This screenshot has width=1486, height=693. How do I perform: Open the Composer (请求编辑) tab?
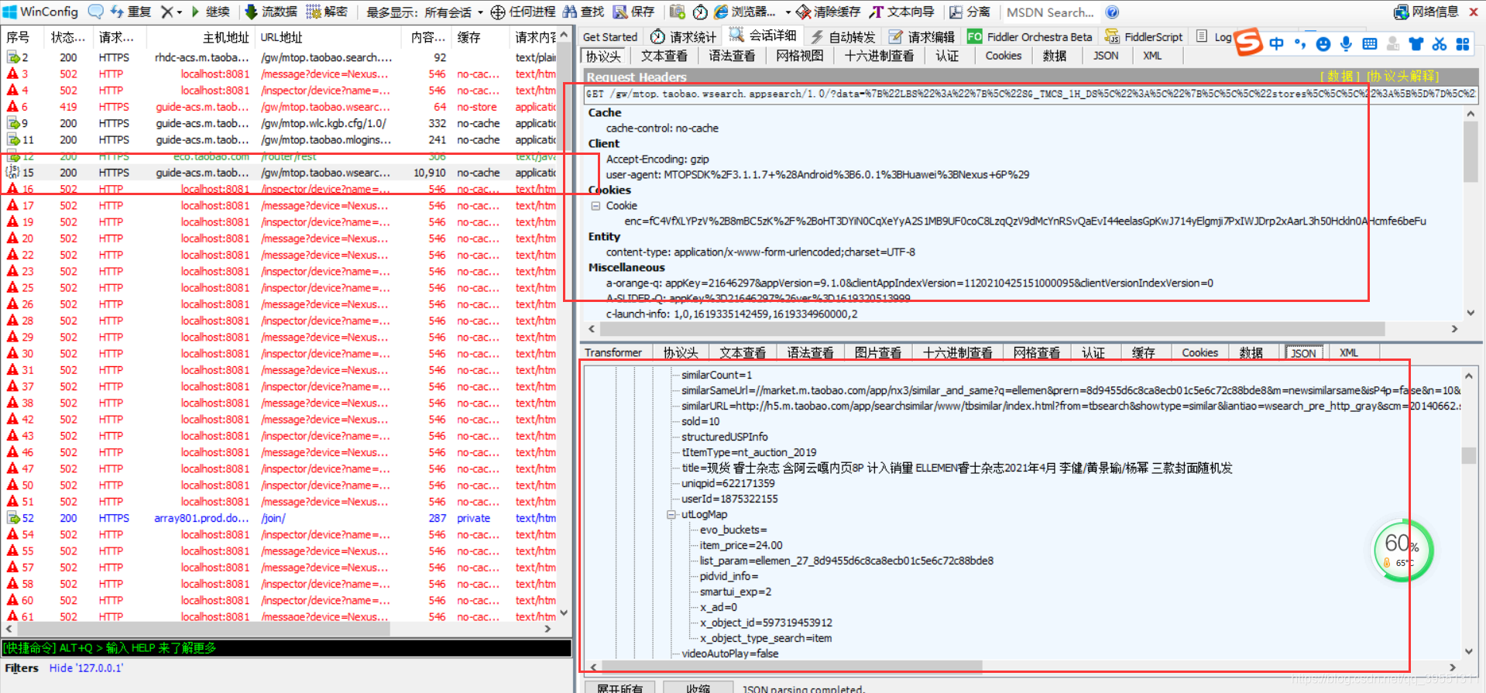click(x=921, y=36)
